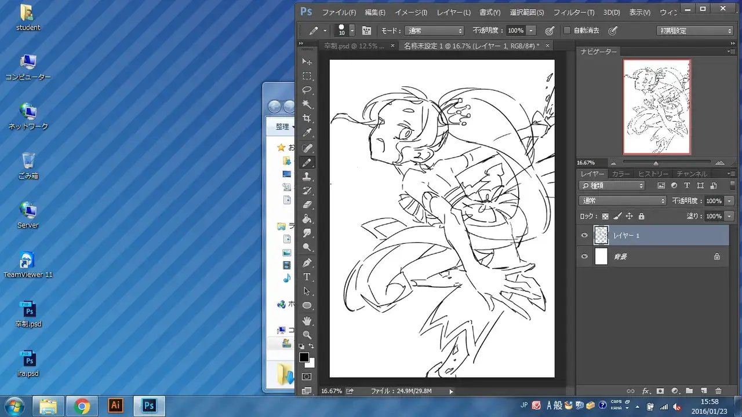The width and height of the screenshot is (742, 417).
Task: Activate the Hand tool
Action: tap(307, 320)
